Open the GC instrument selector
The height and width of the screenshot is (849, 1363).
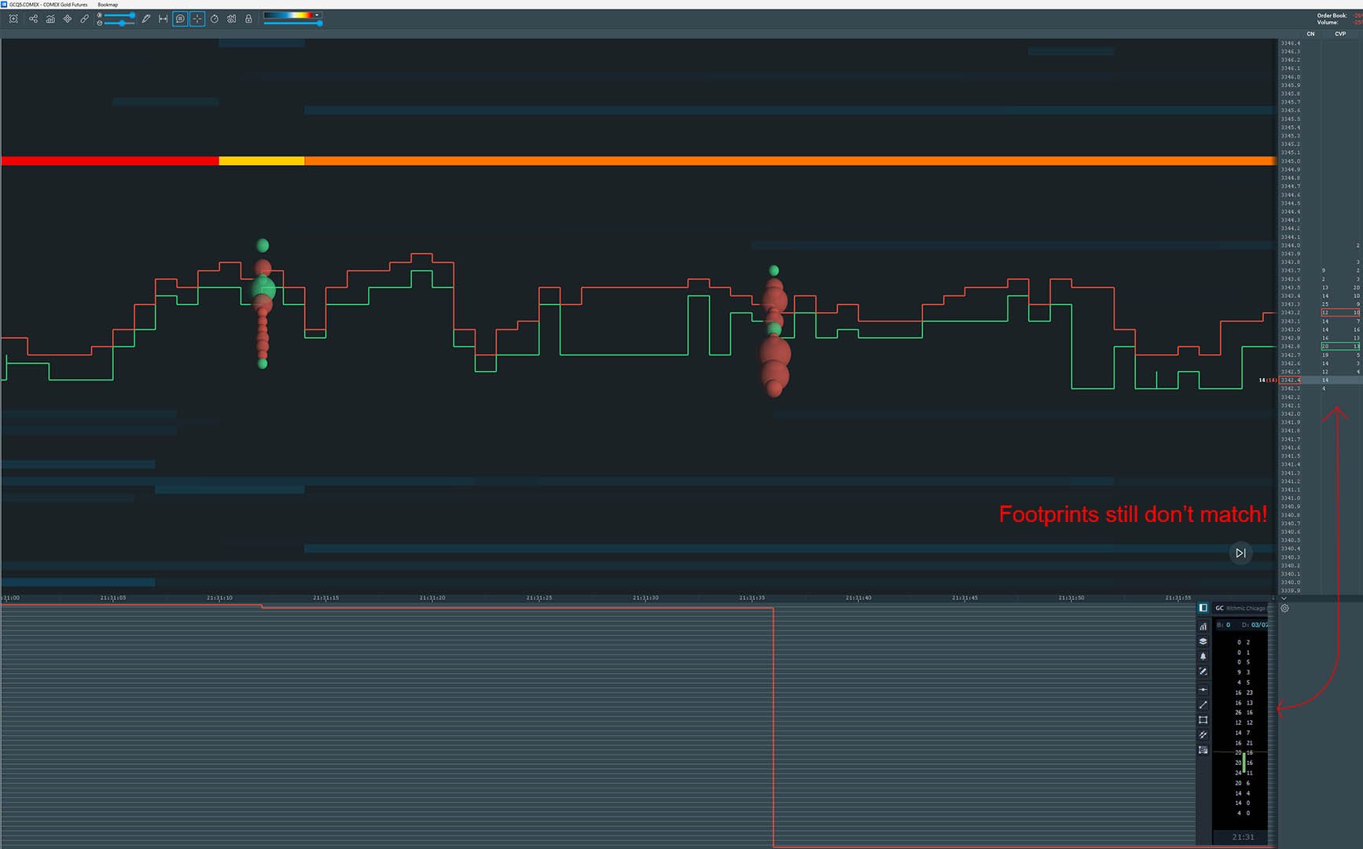(1220, 608)
